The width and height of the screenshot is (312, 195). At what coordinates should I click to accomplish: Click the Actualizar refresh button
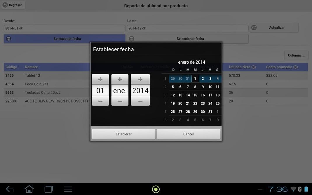tap(274, 27)
